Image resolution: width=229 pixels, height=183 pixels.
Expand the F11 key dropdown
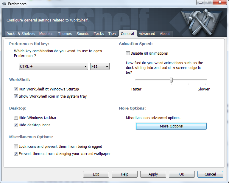coord(100,67)
